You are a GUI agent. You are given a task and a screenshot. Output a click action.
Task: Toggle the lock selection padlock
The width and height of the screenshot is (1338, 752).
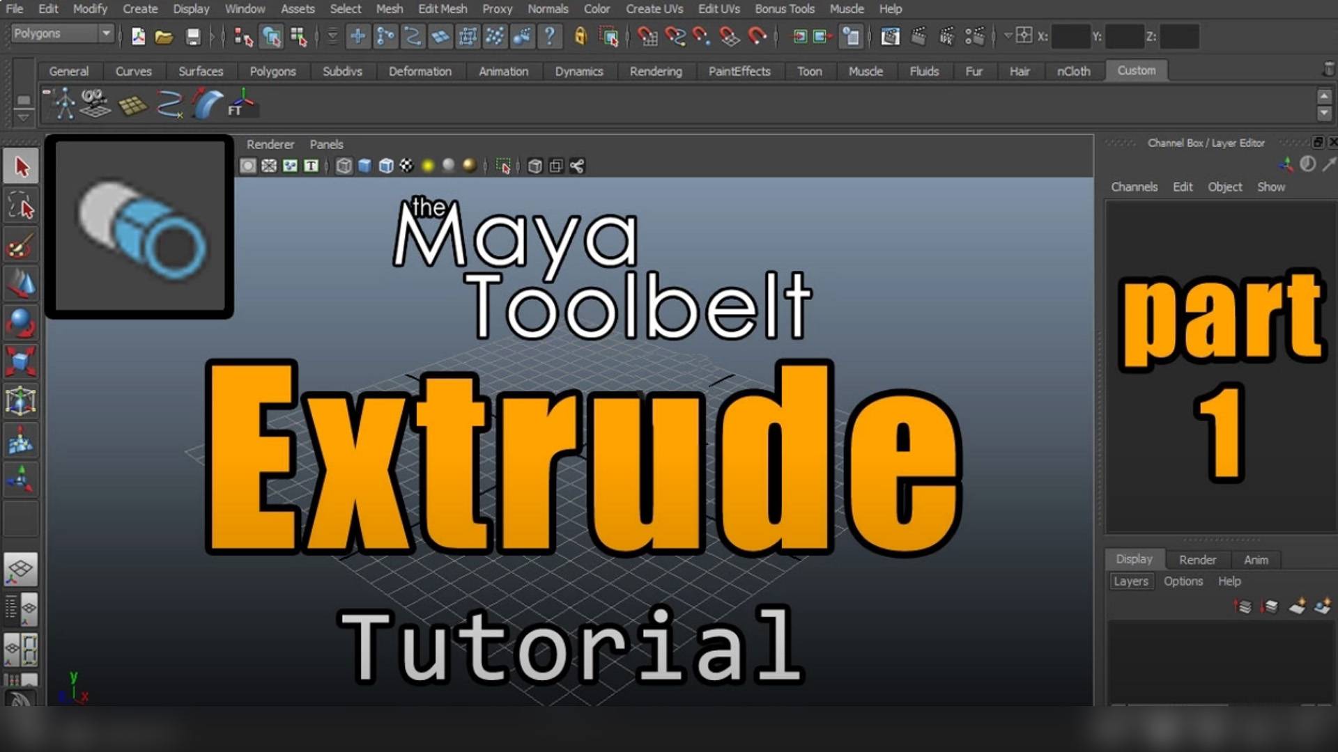580,36
